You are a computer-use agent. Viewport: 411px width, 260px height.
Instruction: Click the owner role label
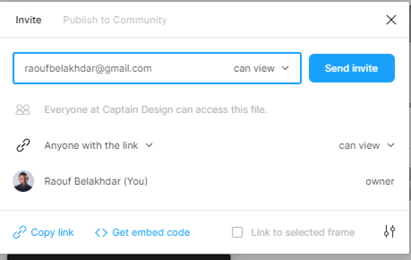tap(380, 181)
